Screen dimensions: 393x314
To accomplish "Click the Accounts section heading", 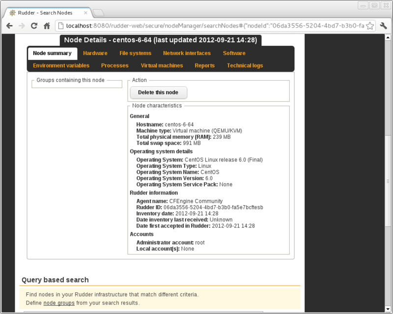I will (141, 234).
